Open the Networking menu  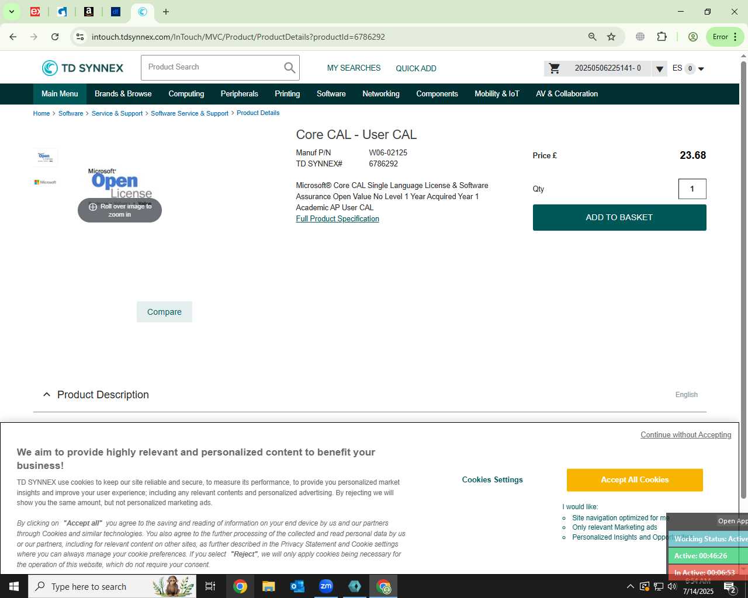point(381,94)
